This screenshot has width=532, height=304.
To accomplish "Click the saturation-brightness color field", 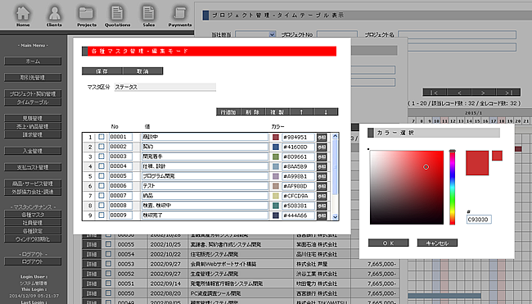I will click(407, 188).
